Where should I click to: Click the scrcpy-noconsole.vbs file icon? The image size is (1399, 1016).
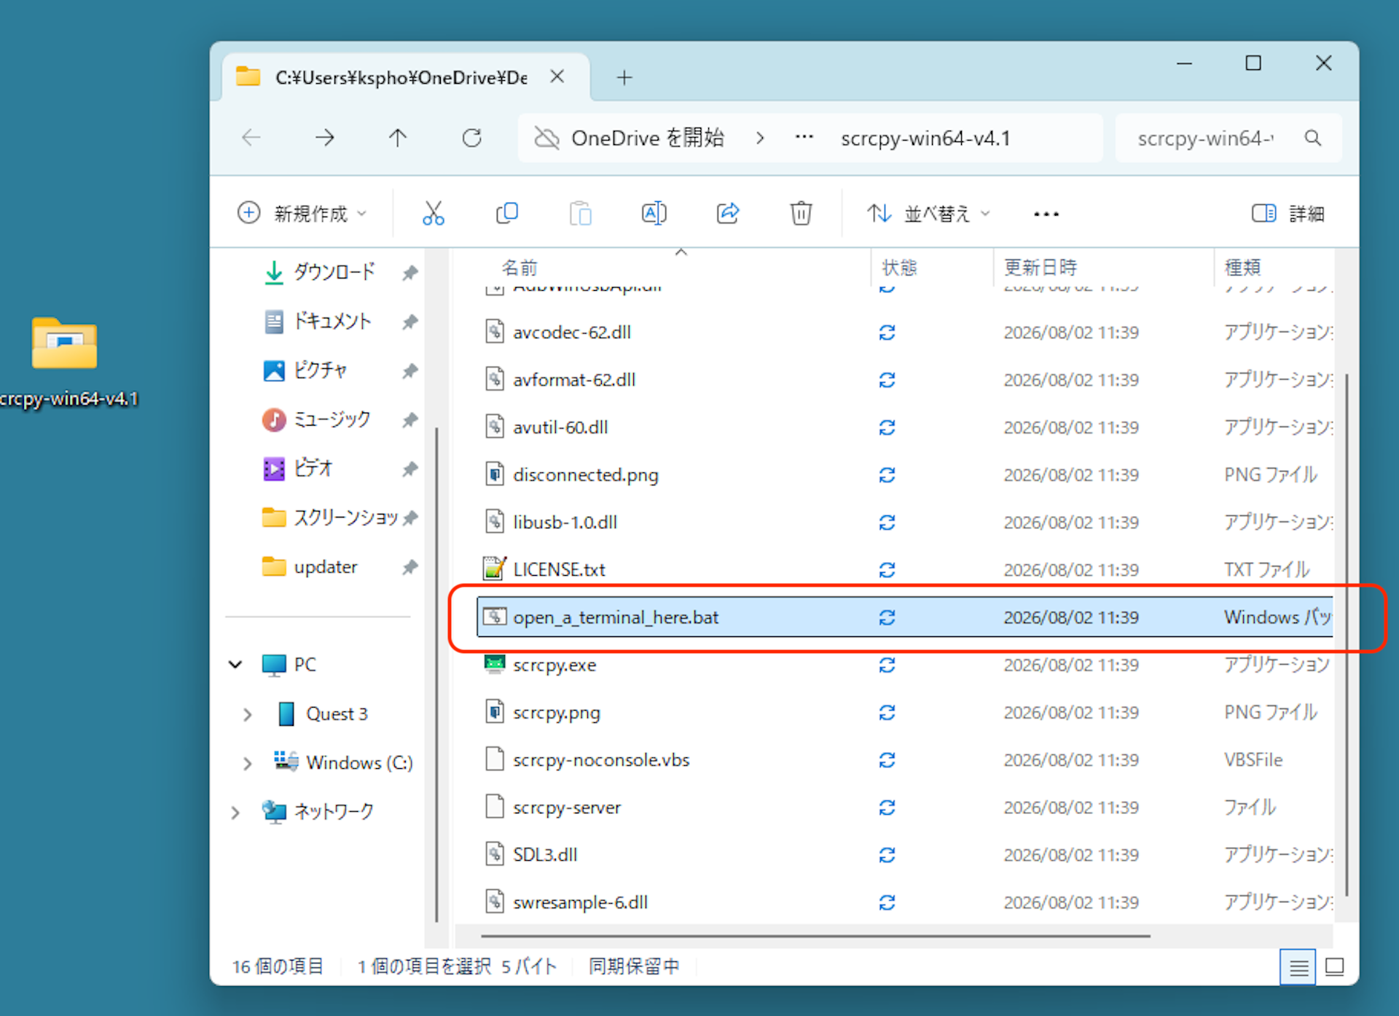point(495,759)
